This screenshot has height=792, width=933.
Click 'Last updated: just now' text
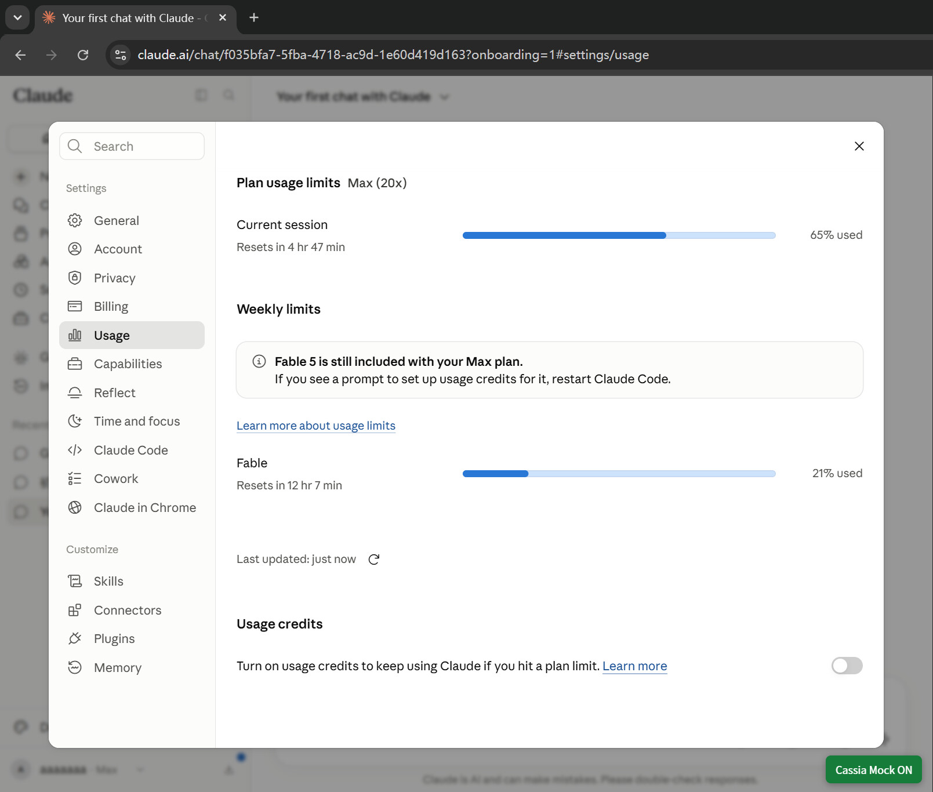coord(296,559)
